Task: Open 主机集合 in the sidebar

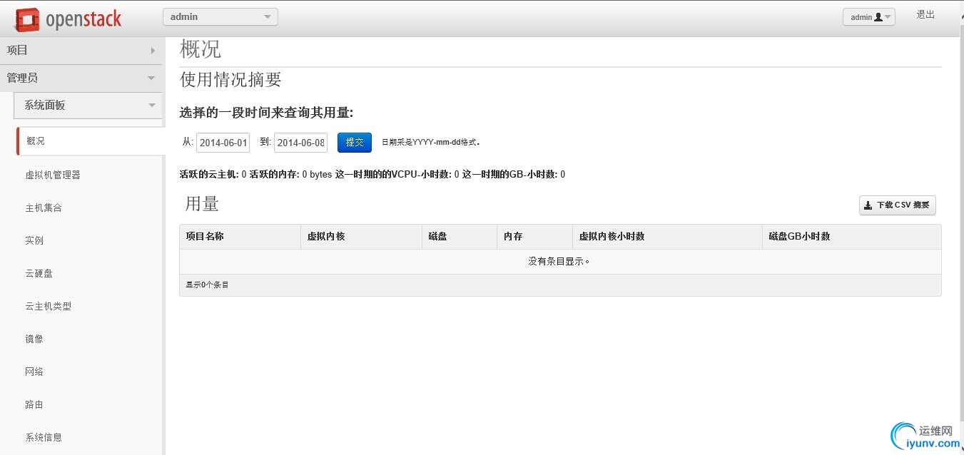Action: (44, 208)
